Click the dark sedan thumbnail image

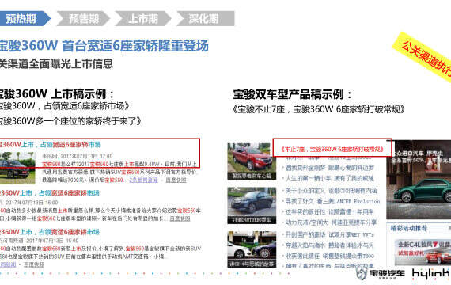252,206
